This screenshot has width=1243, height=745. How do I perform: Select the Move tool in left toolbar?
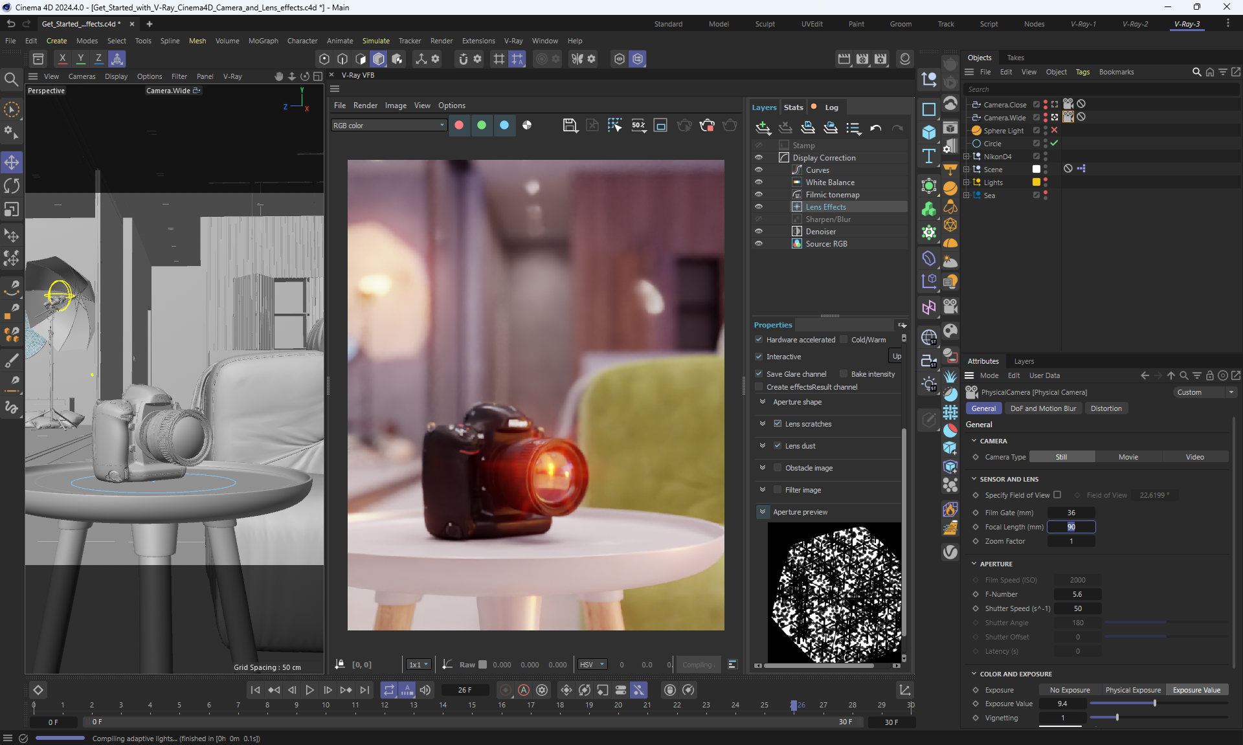[12, 162]
